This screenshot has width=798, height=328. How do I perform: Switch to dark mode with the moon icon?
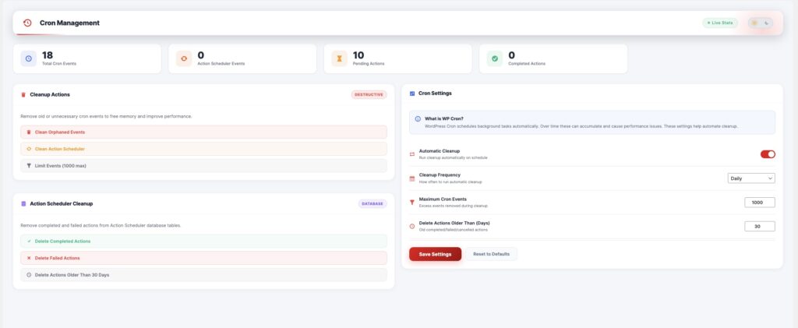(767, 23)
